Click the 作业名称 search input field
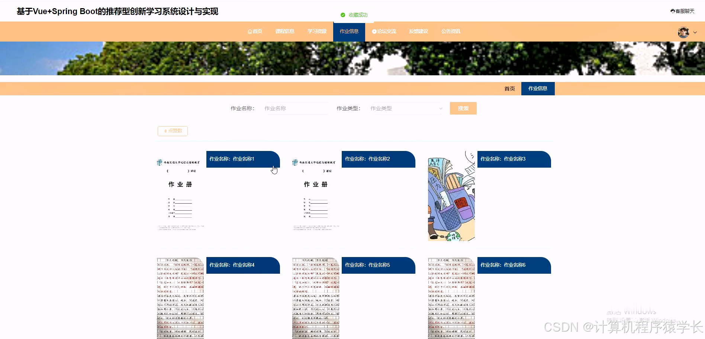The image size is (705, 339). click(296, 108)
